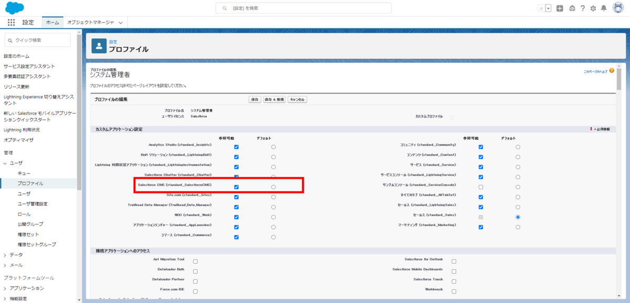The width and height of the screenshot is (630, 303).
Task: Select 権限セットグループ in the sidebar tree
Action: 37,244
